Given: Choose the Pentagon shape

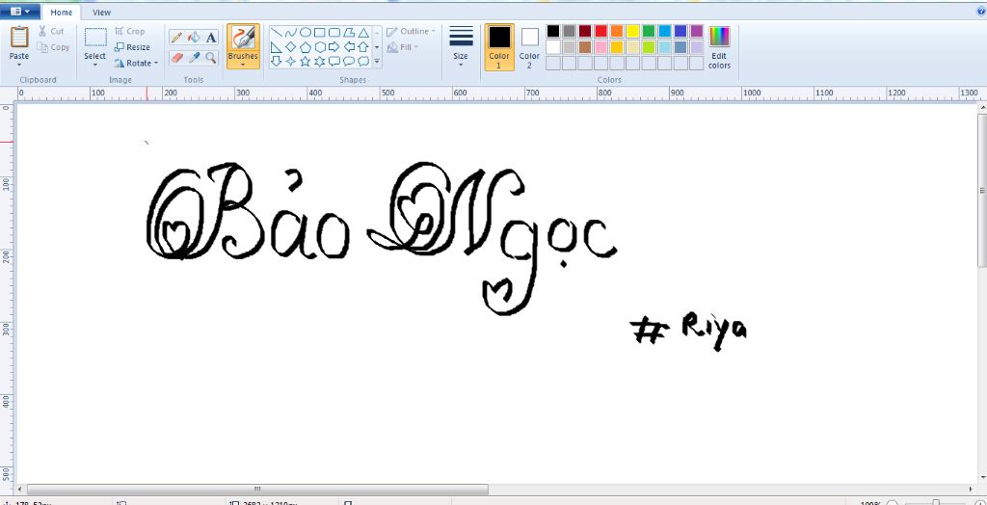Looking at the screenshot, I should click(305, 46).
